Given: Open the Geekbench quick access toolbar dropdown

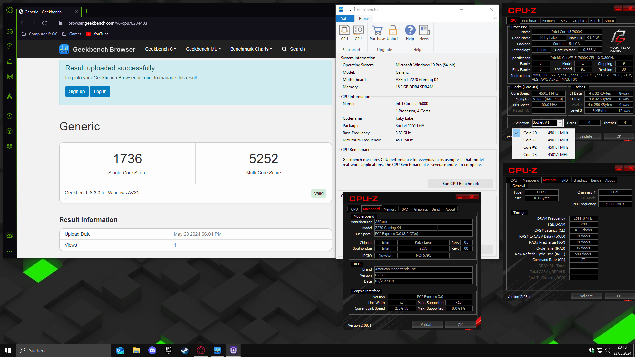Looking at the screenshot, I should click(350, 10).
